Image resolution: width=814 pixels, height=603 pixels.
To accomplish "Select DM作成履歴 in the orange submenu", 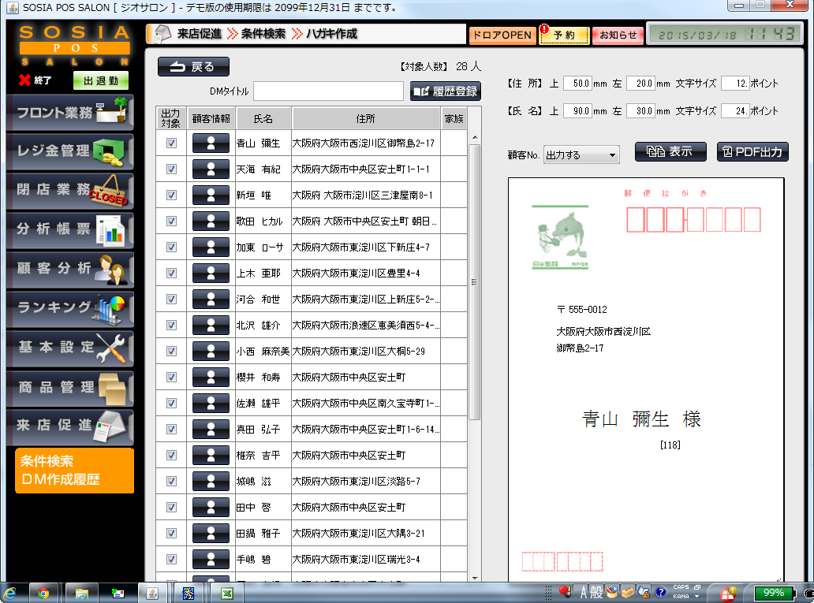I will point(60,479).
